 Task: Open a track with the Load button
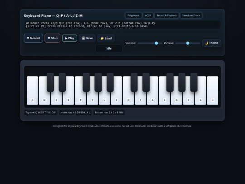pyautogui.click(x=106, y=38)
